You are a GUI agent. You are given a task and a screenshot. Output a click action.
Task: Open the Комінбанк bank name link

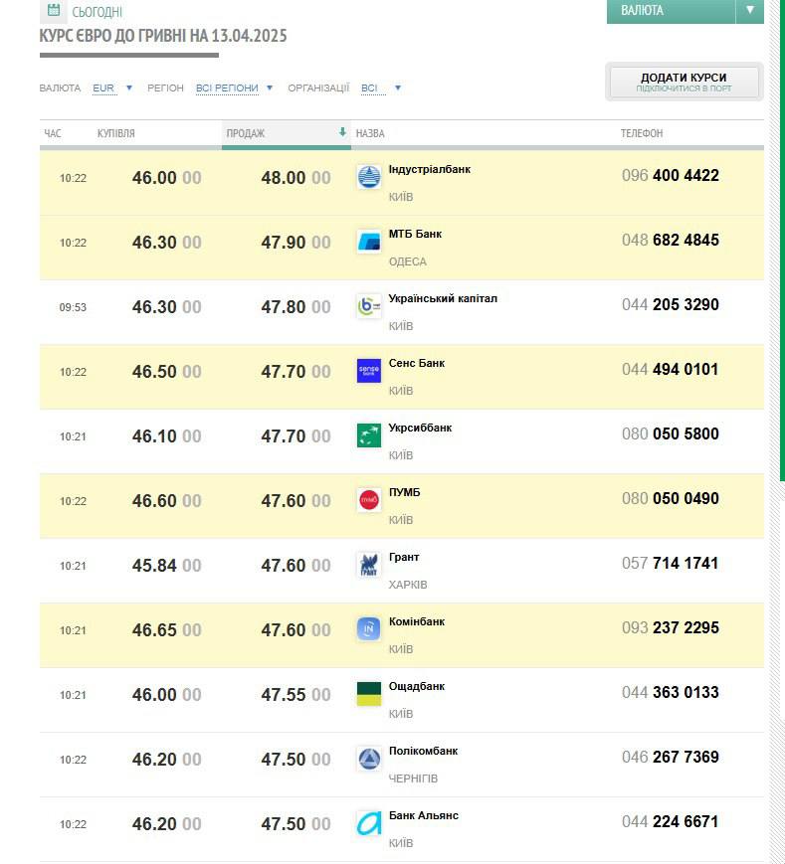pyautogui.click(x=417, y=622)
